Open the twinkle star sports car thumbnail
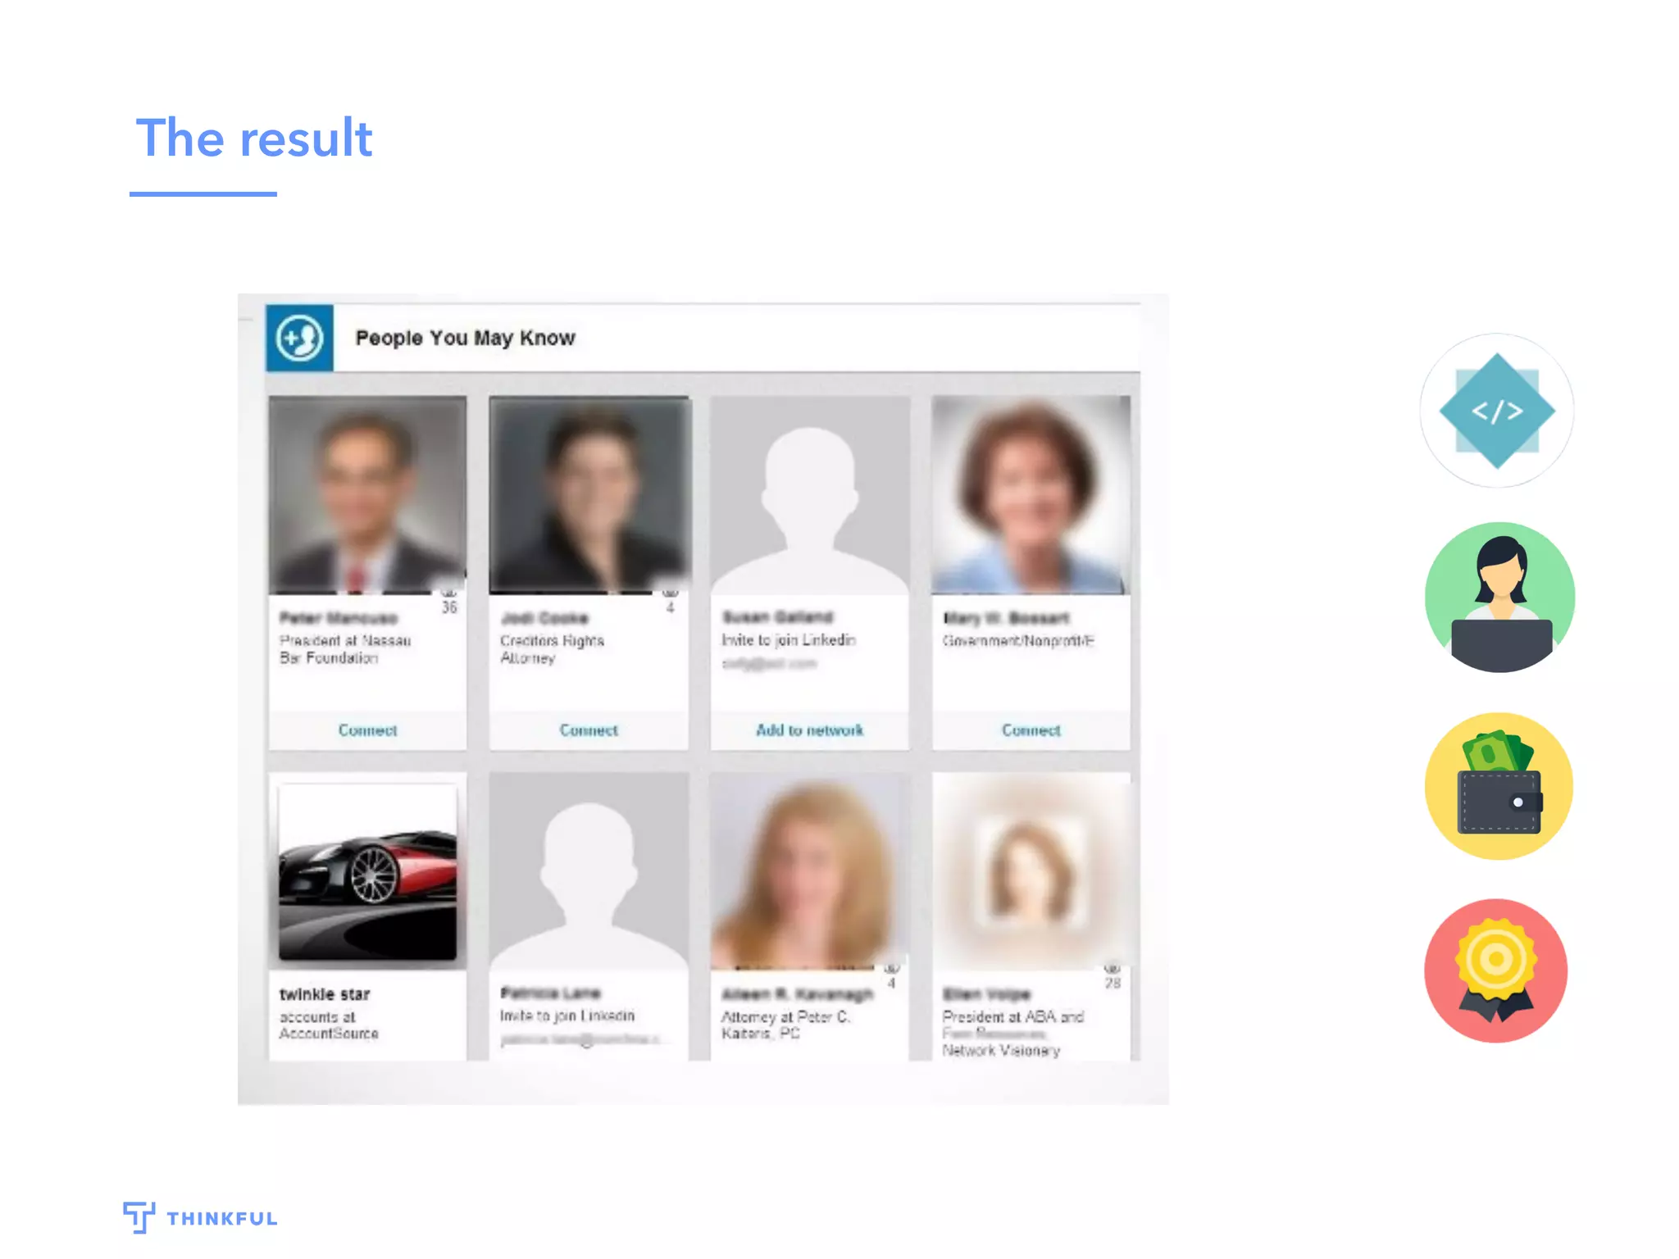Screen dimensions: 1679x1259 click(367, 871)
